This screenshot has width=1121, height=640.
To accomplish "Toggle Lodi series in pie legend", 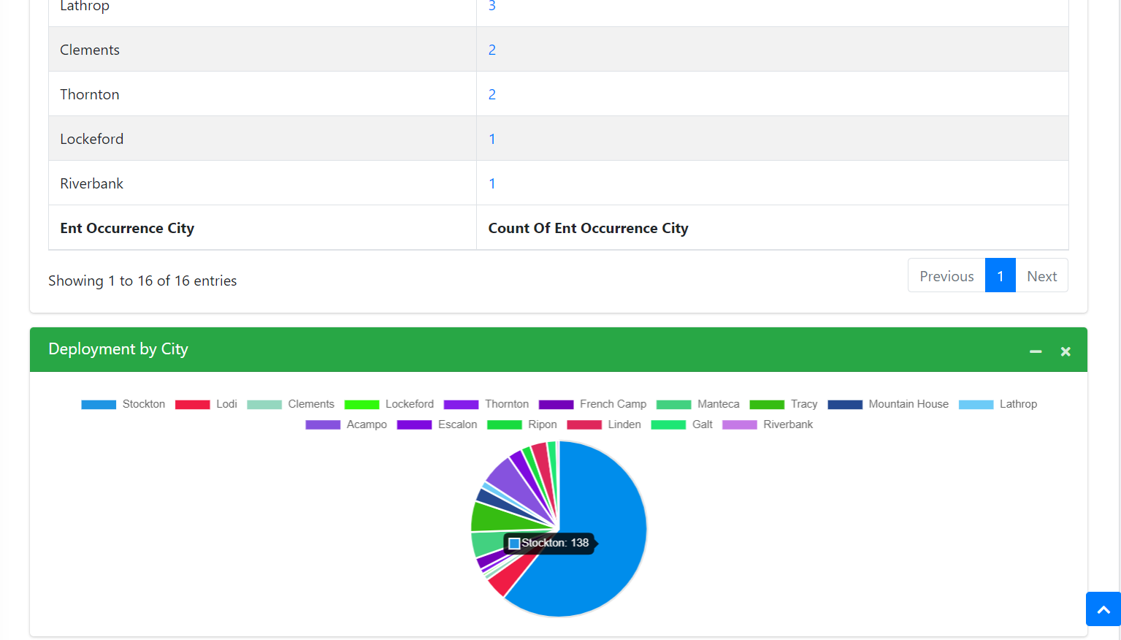I will (207, 404).
